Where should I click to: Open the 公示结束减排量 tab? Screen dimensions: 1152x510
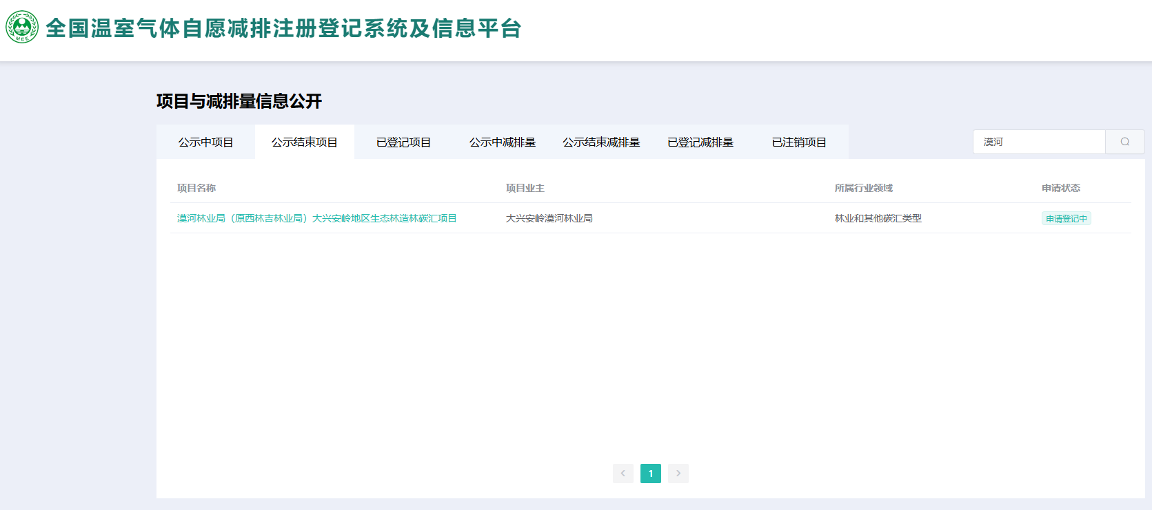(x=601, y=142)
